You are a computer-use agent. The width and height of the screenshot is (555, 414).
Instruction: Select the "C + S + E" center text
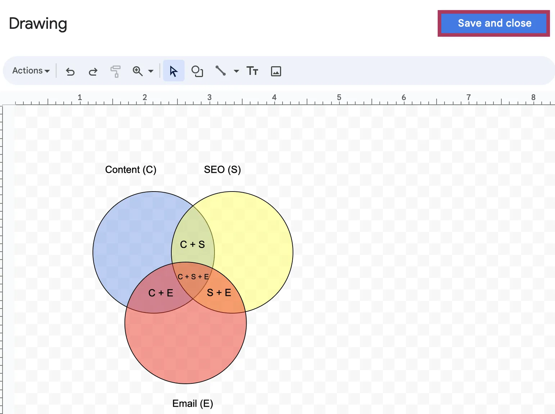pos(193,277)
